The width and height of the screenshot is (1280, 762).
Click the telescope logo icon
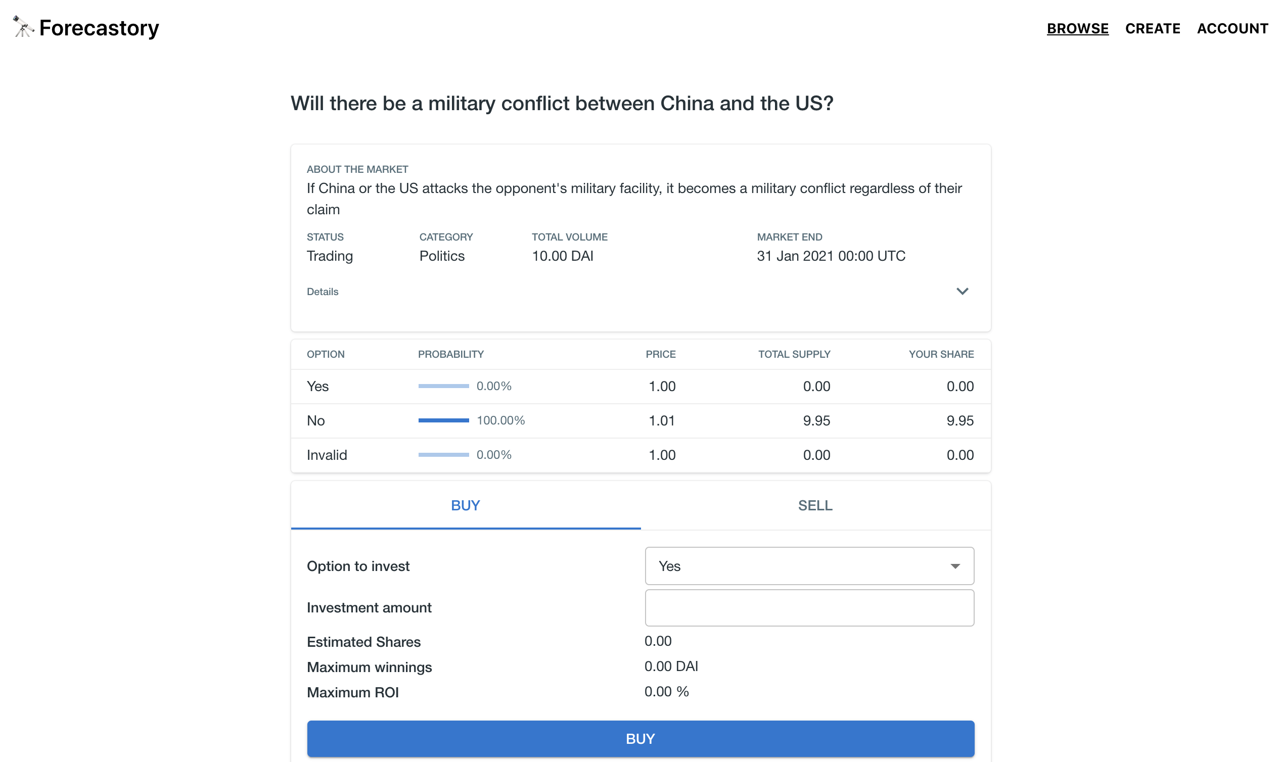[x=23, y=27]
